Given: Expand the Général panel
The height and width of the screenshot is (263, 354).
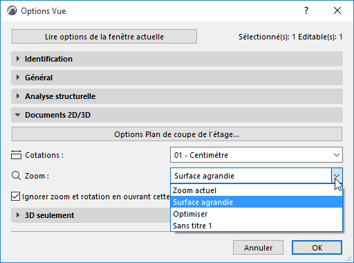Looking at the screenshot, I should coord(177,78).
